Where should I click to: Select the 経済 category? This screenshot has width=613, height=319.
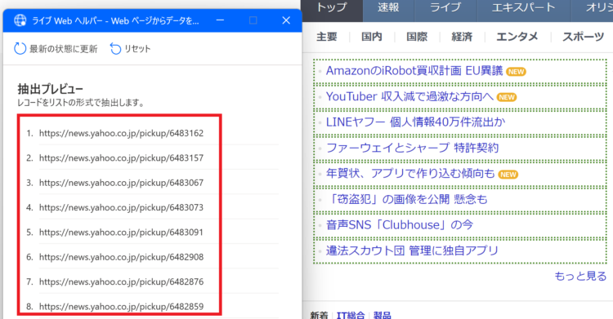coord(462,37)
